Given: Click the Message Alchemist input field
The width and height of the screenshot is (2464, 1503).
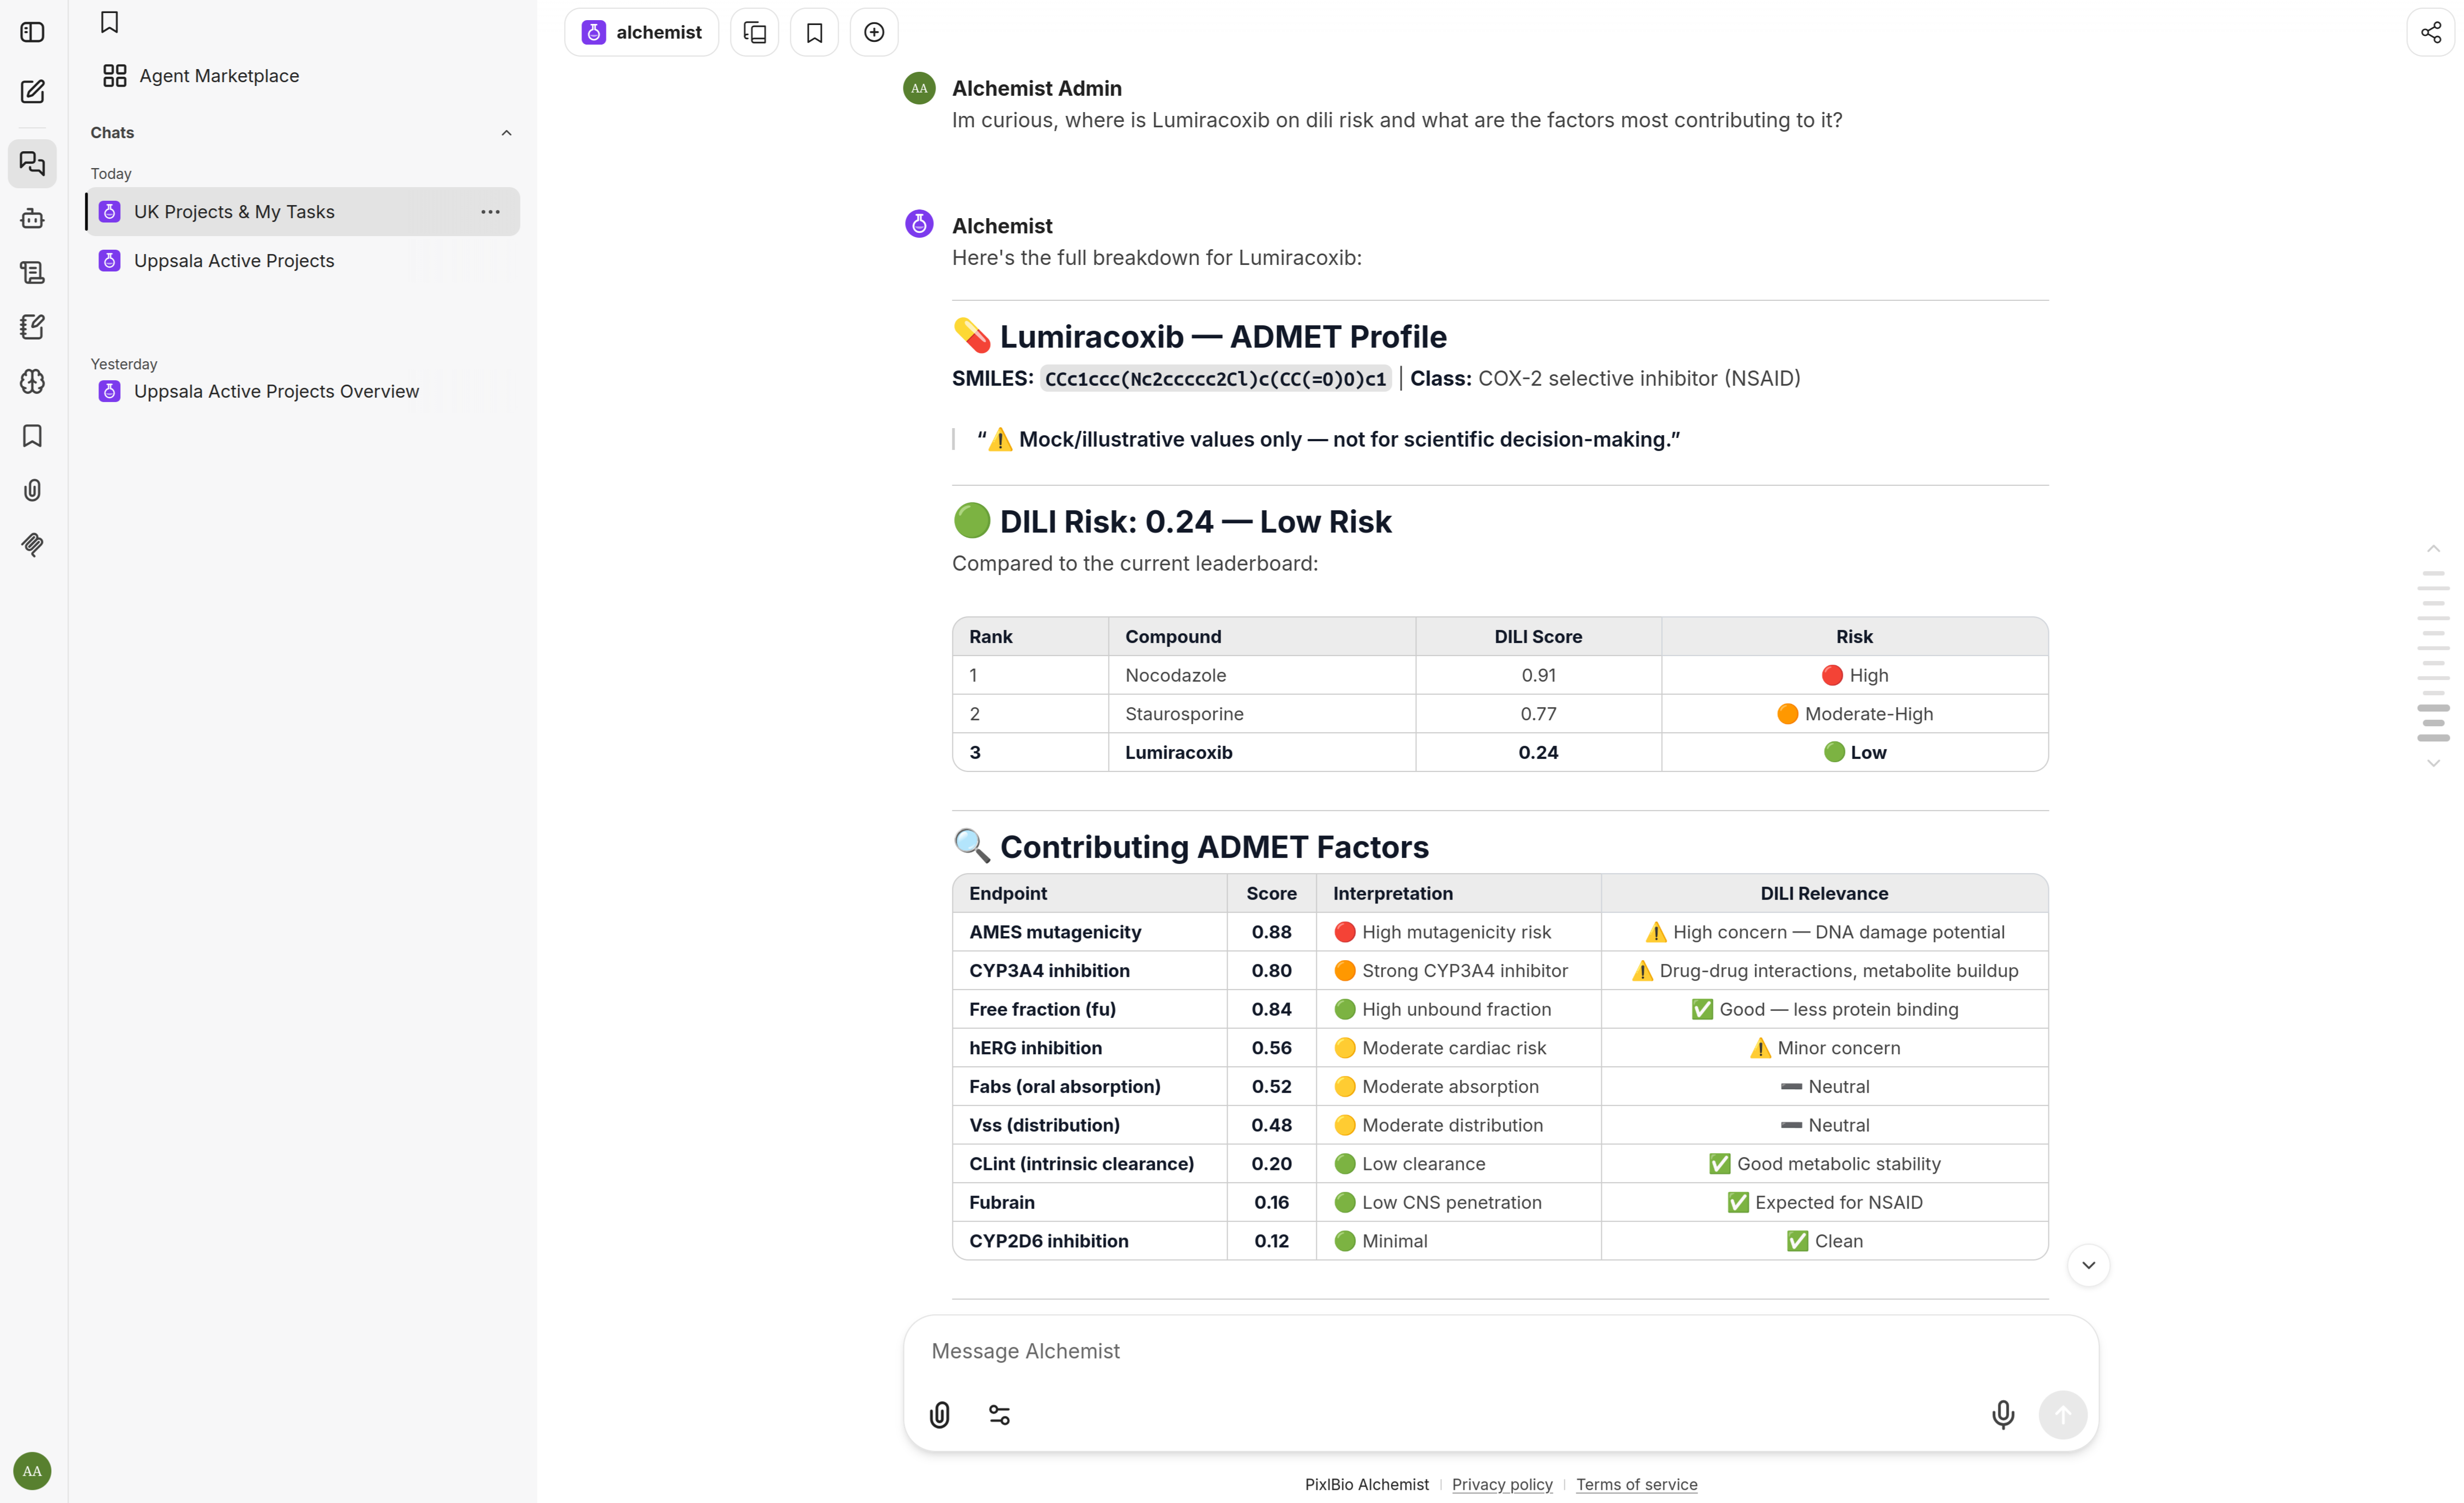Looking at the screenshot, I should [1500, 1351].
